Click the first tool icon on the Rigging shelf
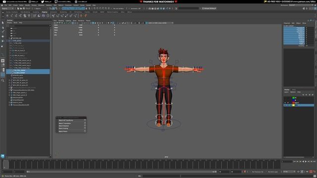This screenshot has width=317, height=178. pos(7,15)
